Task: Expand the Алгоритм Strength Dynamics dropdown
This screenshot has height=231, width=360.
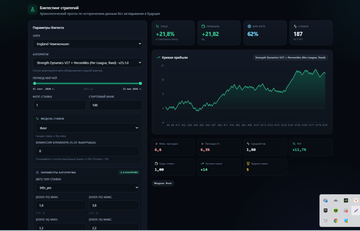Action: [x=88, y=63]
